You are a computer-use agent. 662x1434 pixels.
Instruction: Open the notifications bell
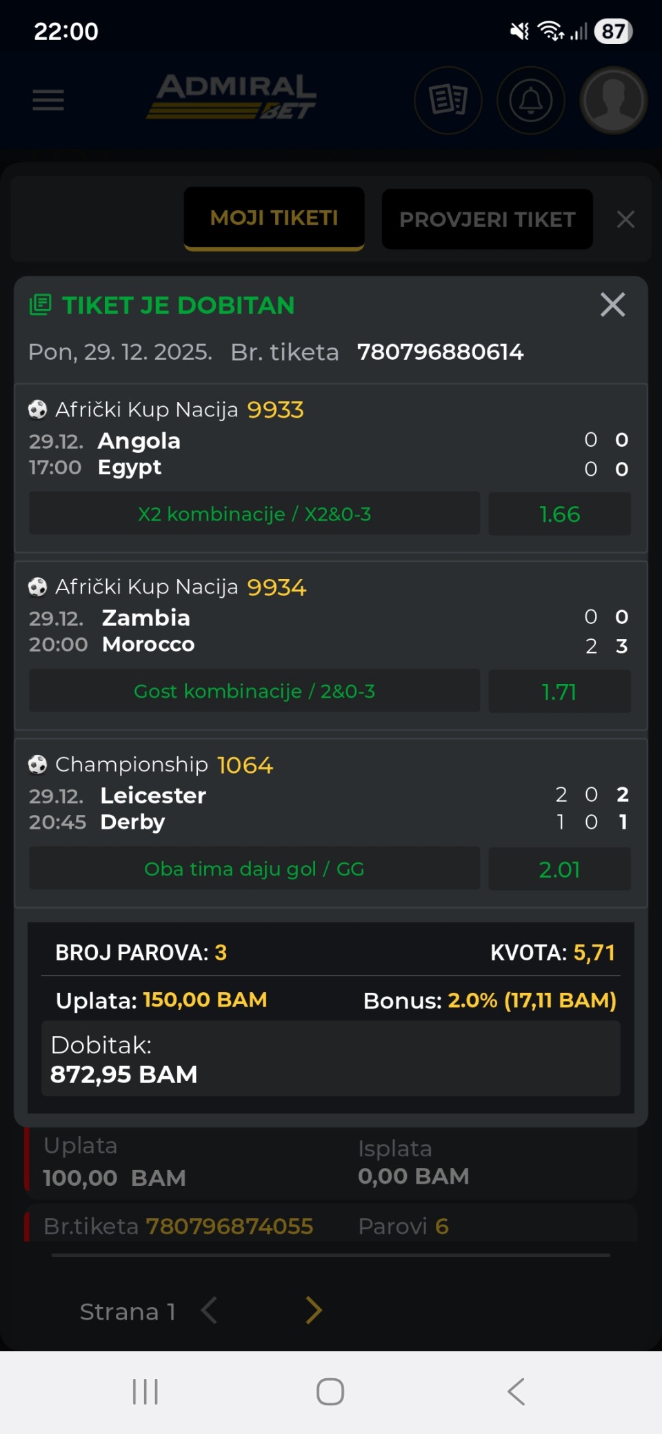click(530, 101)
